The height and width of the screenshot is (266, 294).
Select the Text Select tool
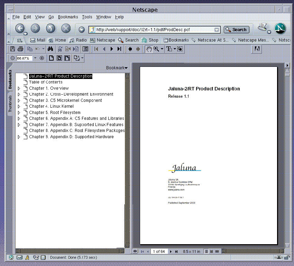[x=169, y=49]
